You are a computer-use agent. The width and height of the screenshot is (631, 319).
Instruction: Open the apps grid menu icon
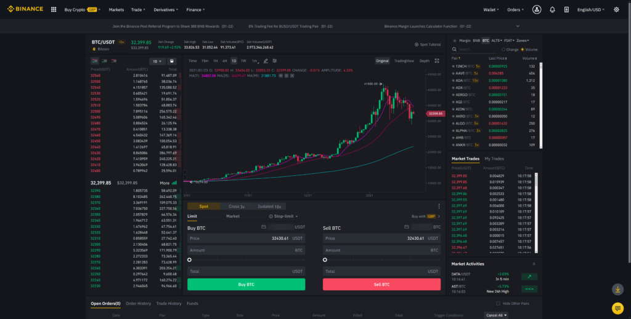pos(54,10)
